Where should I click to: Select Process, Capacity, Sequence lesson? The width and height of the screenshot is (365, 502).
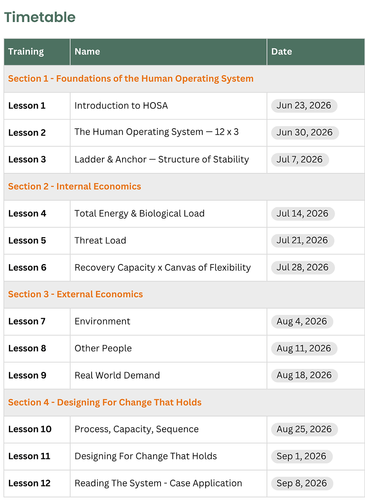(x=136, y=429)
